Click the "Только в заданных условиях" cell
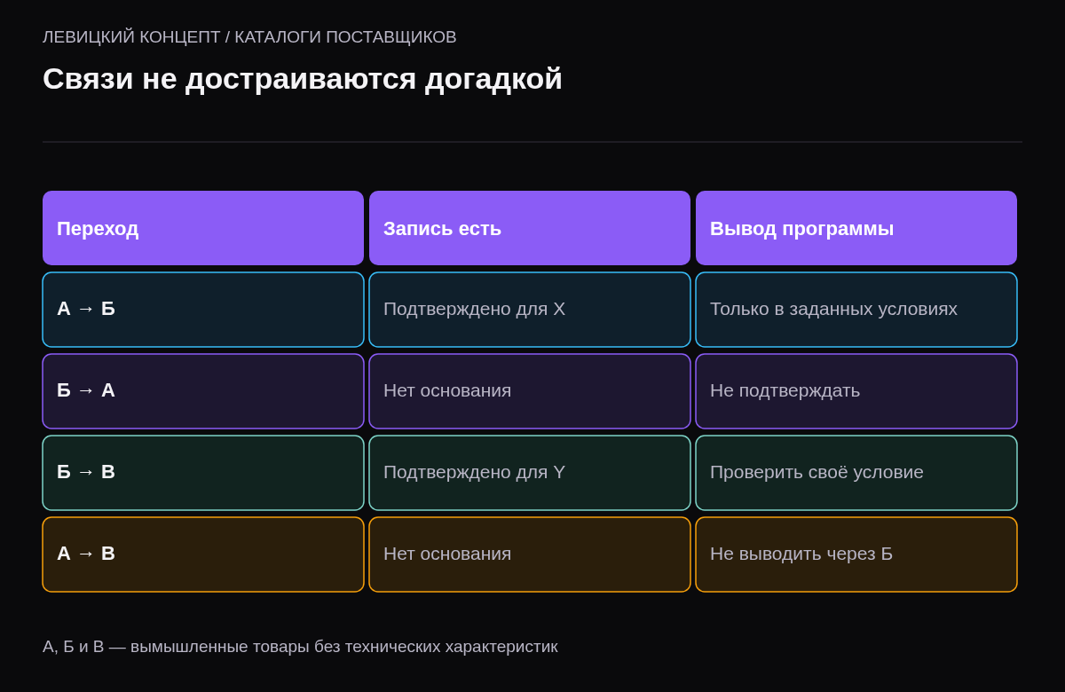 (856, 310)
